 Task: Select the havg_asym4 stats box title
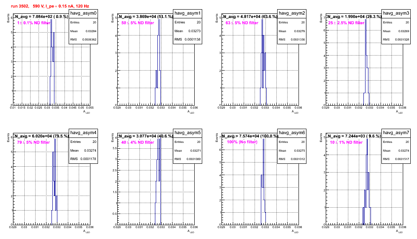pos(83,132)
